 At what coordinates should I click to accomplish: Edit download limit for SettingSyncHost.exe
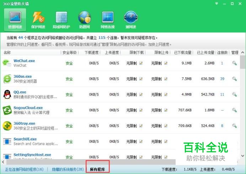(141, 157)
